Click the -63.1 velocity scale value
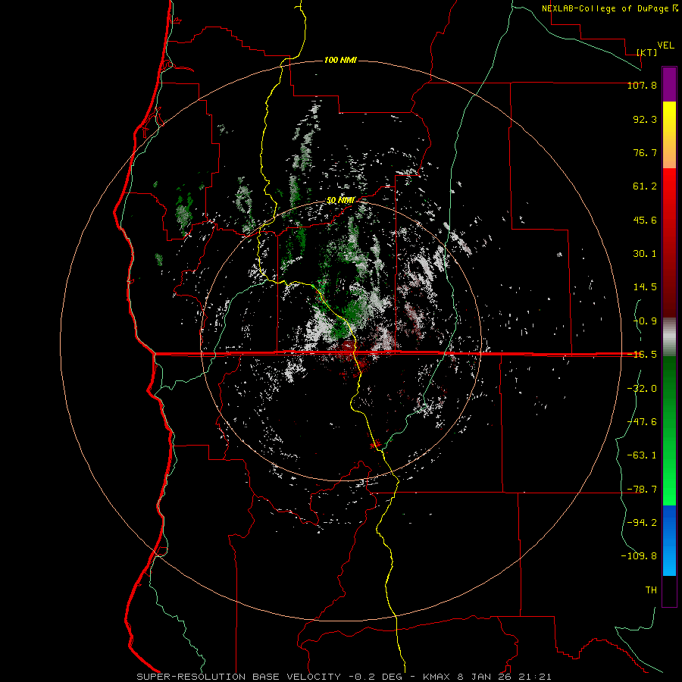 642,455
